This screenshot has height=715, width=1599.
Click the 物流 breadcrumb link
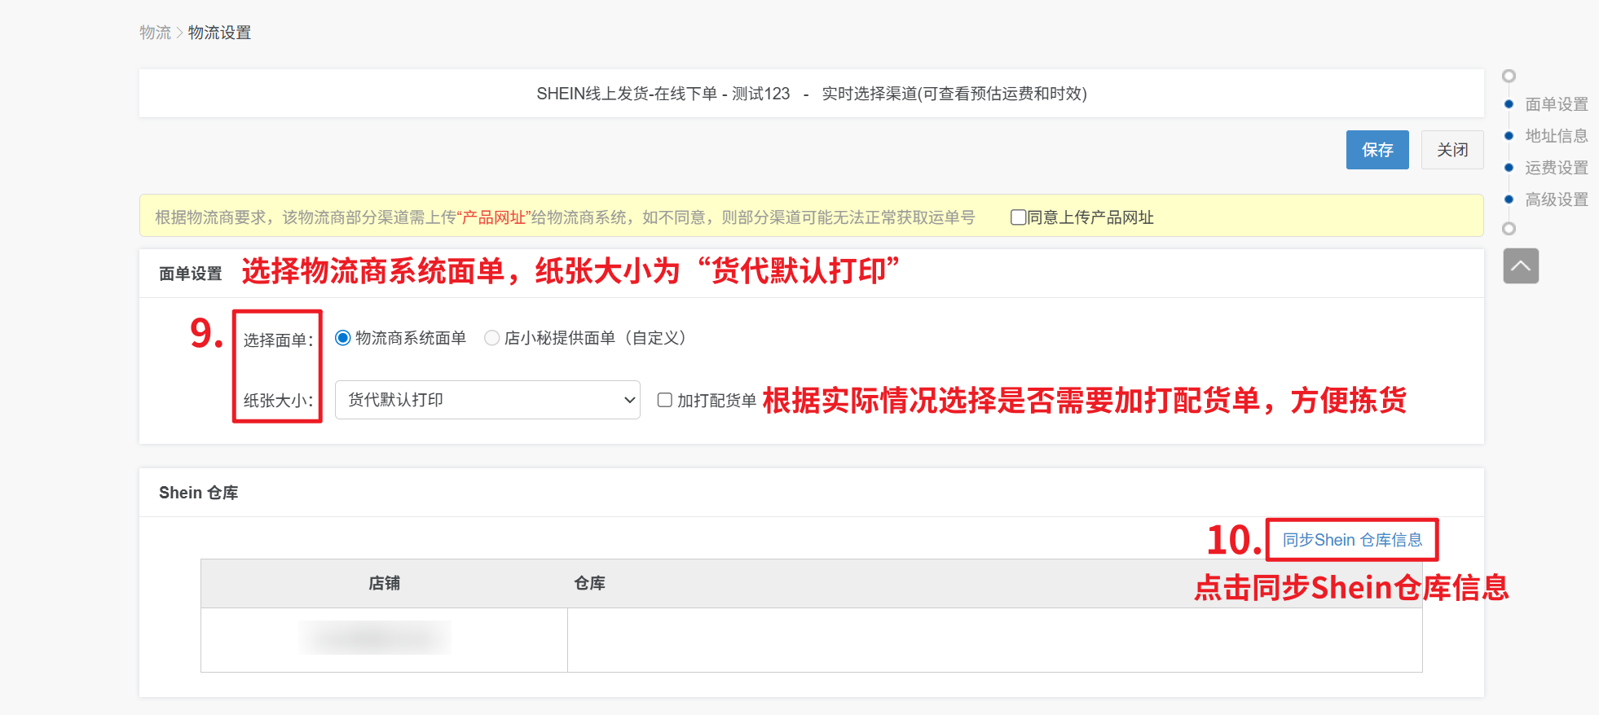click(x=155, y=33)
